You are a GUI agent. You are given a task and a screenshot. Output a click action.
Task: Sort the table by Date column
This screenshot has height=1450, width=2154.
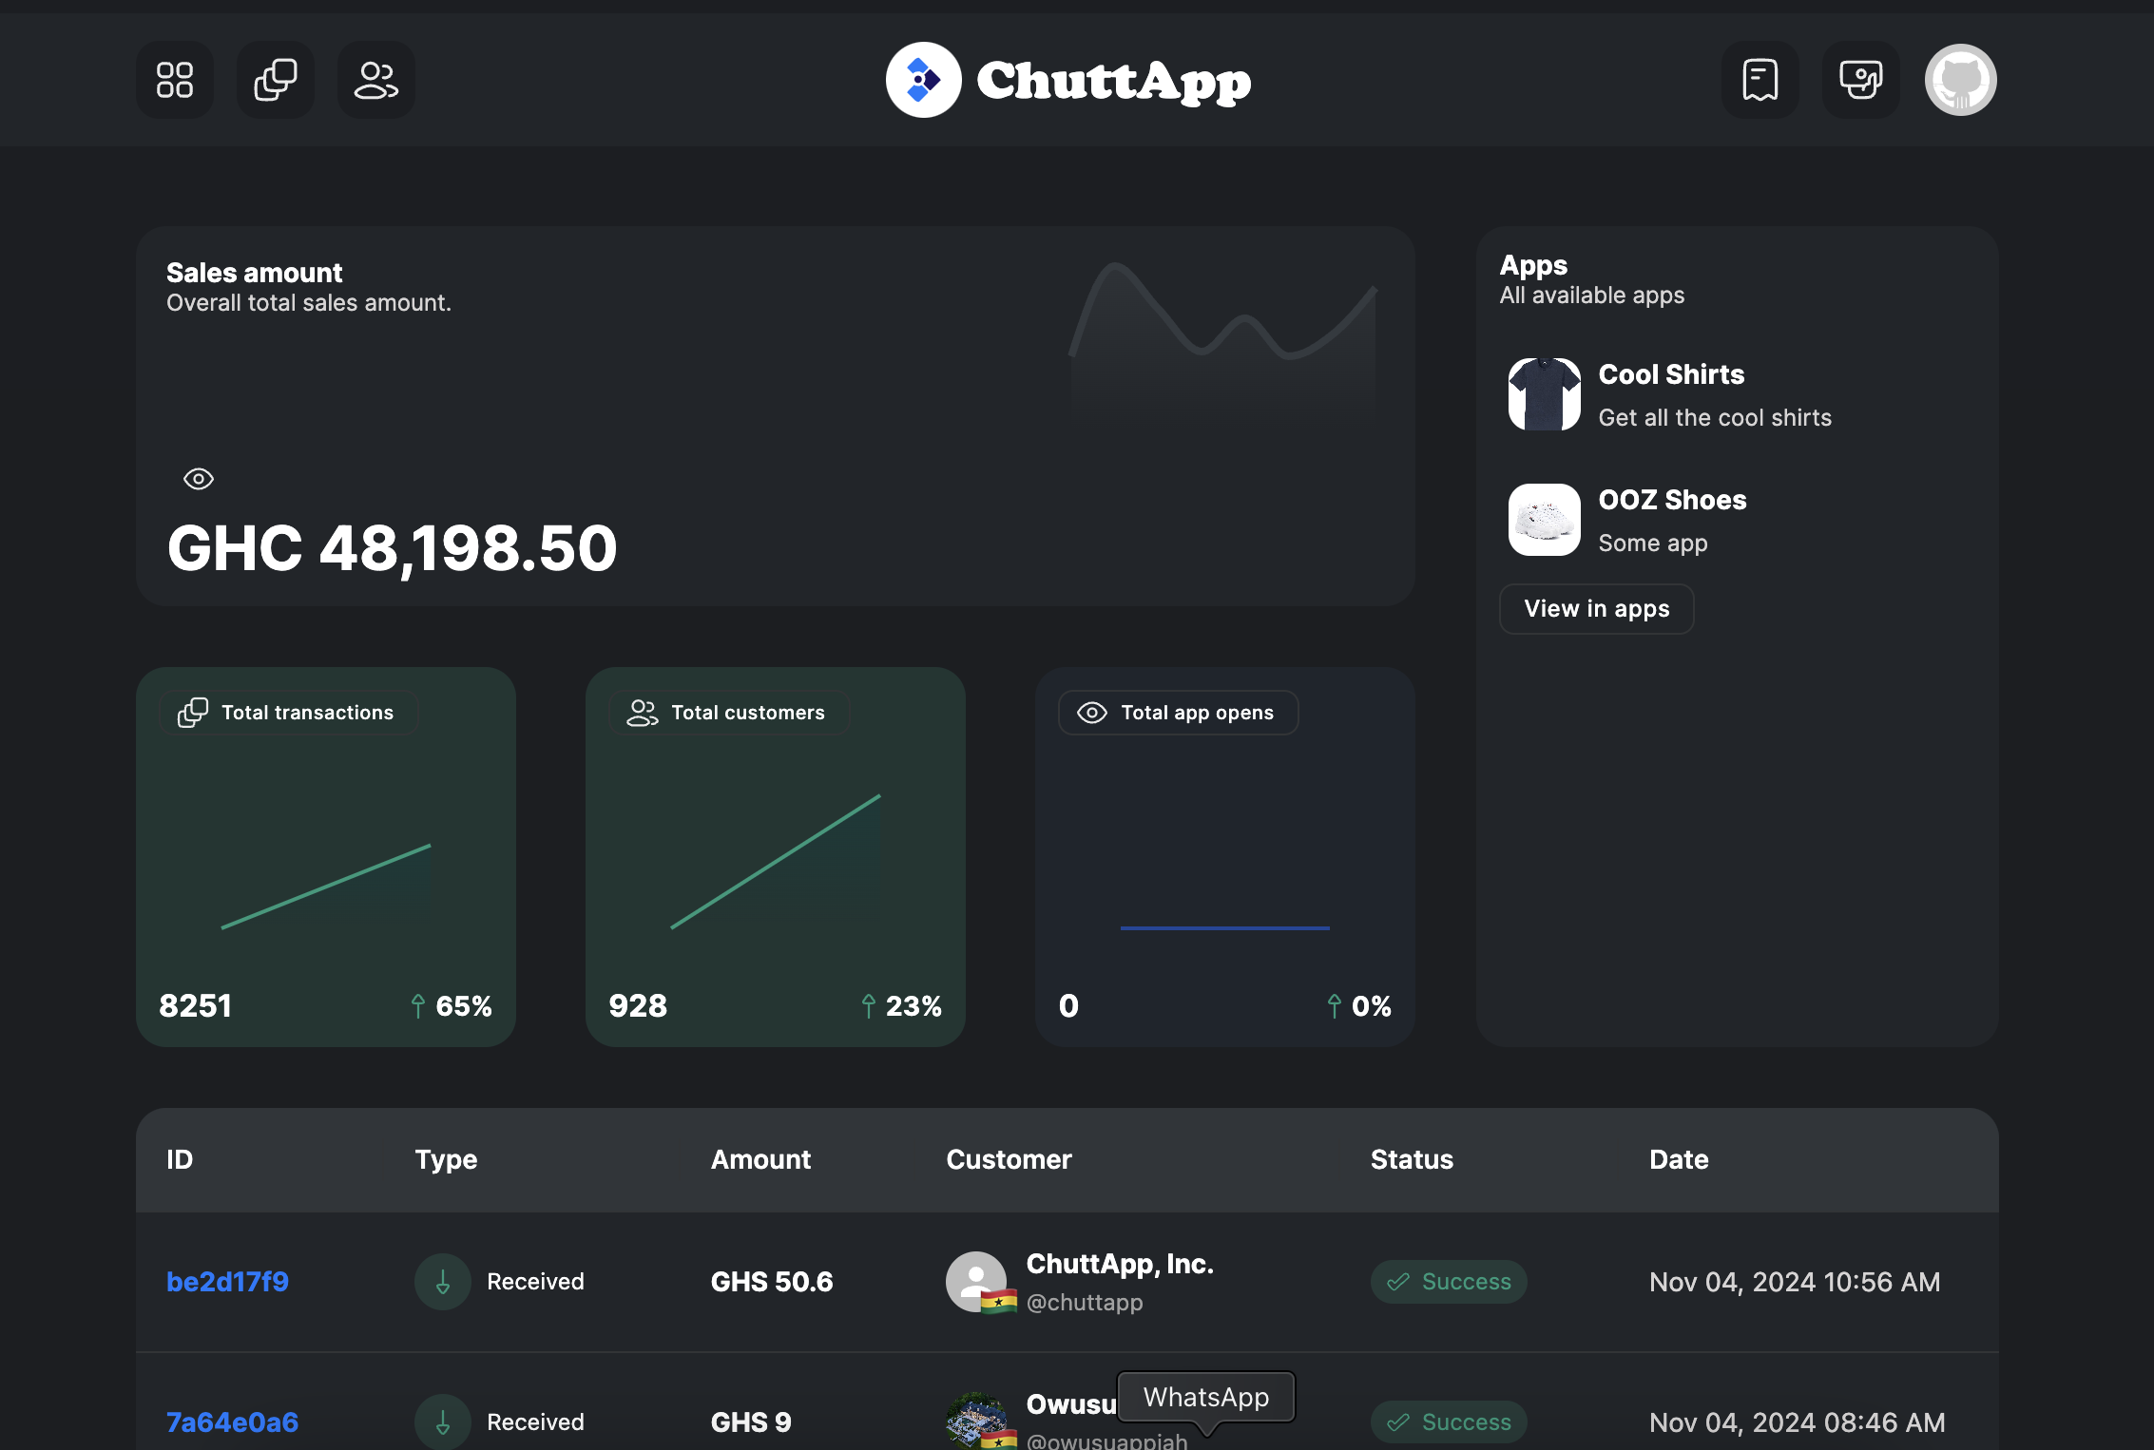(x=1679, y=1159)
